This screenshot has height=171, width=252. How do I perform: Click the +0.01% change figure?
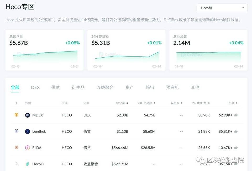coord(154,43)
